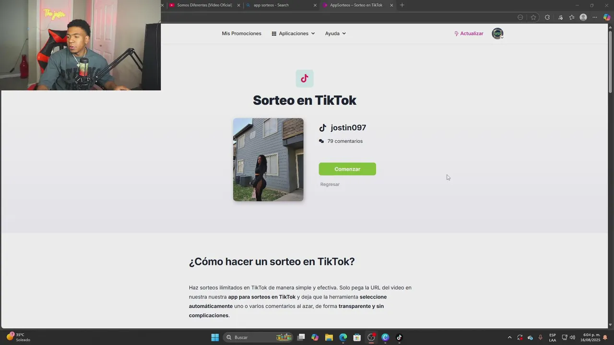Open the Windows Start menu
Image resolution: width=614 pixels, height=345 pixels.
click(x=215, y=337)
